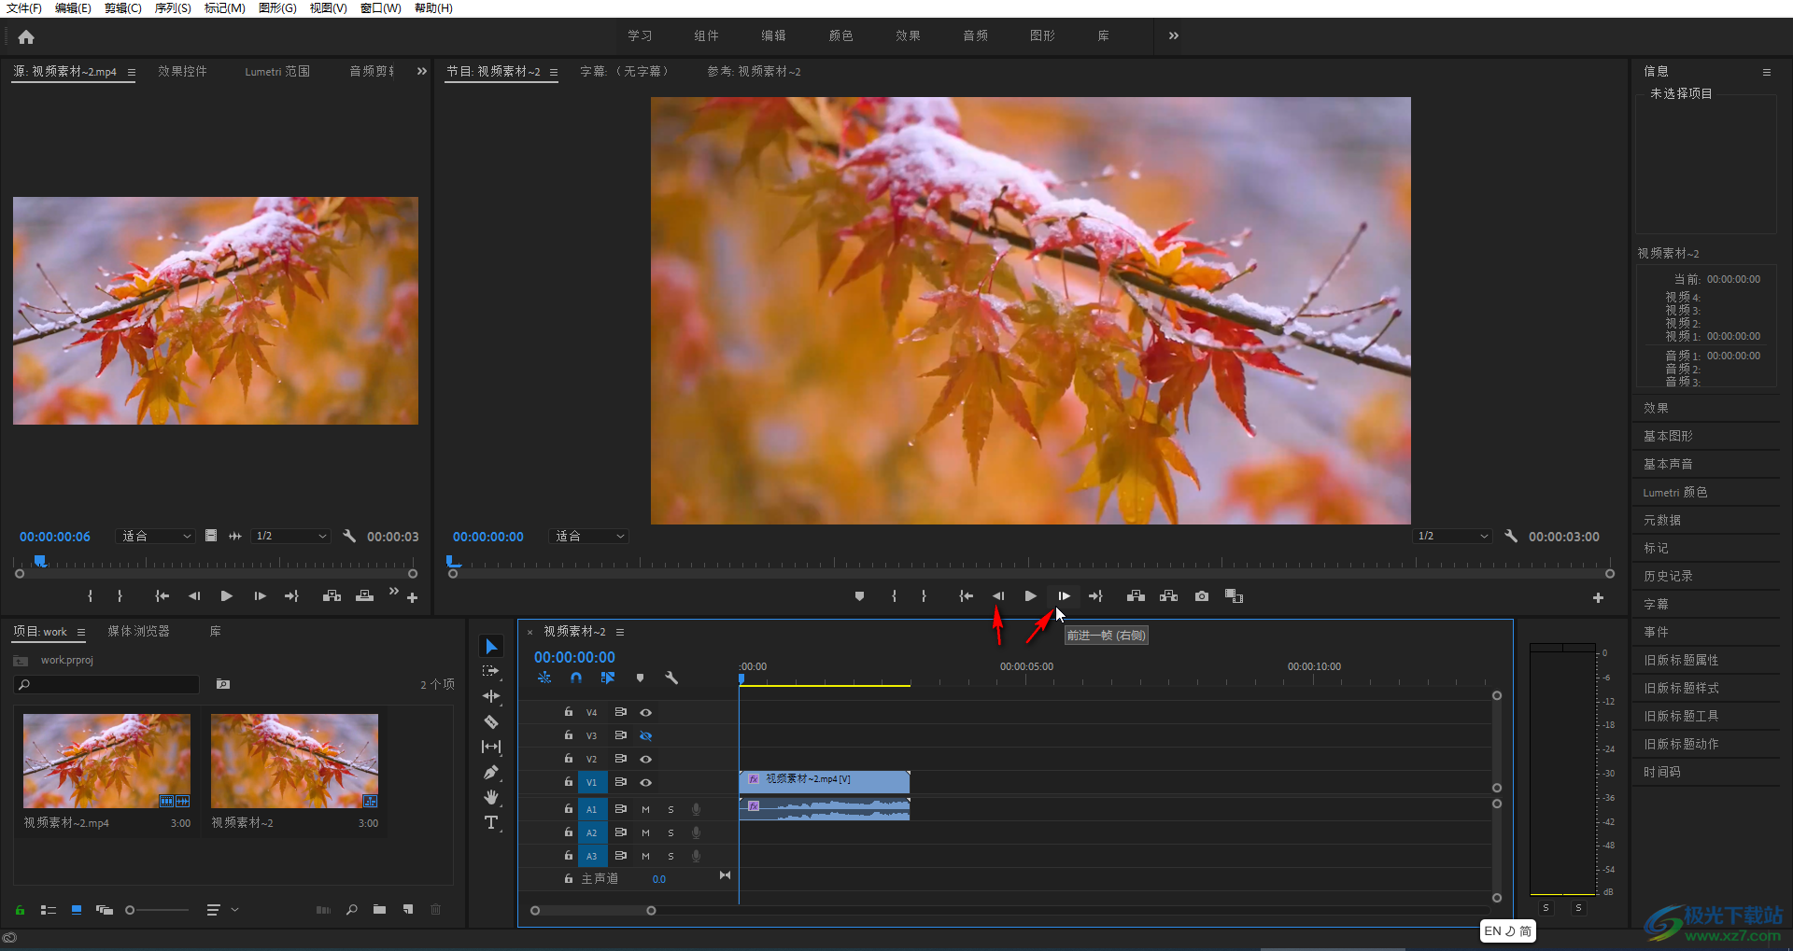Viewport: 1793px width, 951px height.
Task: Solo track A2
Action: tap(671, 832)
